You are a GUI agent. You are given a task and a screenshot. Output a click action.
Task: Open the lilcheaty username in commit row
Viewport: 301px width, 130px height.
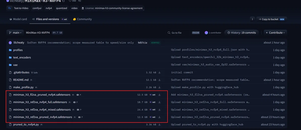click(19, 43)
